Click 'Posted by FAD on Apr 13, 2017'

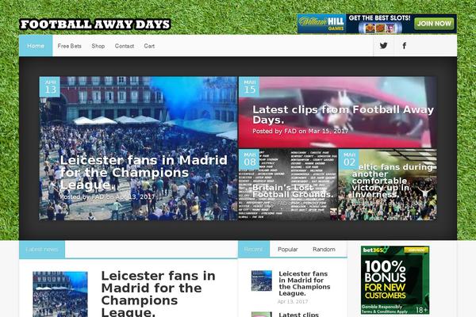click(x=107, y=197)
